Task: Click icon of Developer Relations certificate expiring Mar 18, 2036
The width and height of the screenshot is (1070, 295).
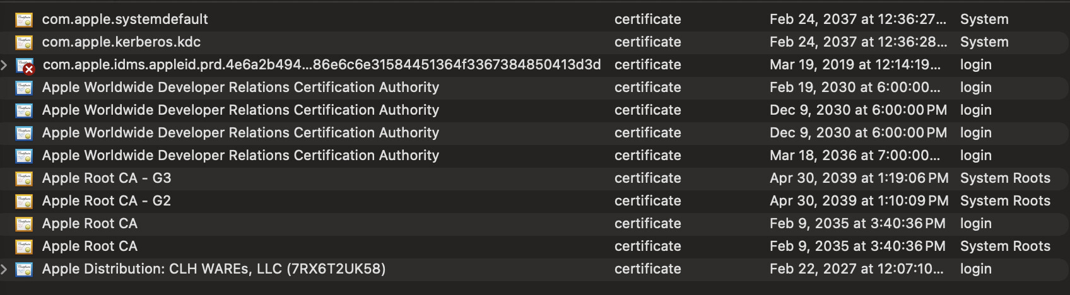Action: 24,156
